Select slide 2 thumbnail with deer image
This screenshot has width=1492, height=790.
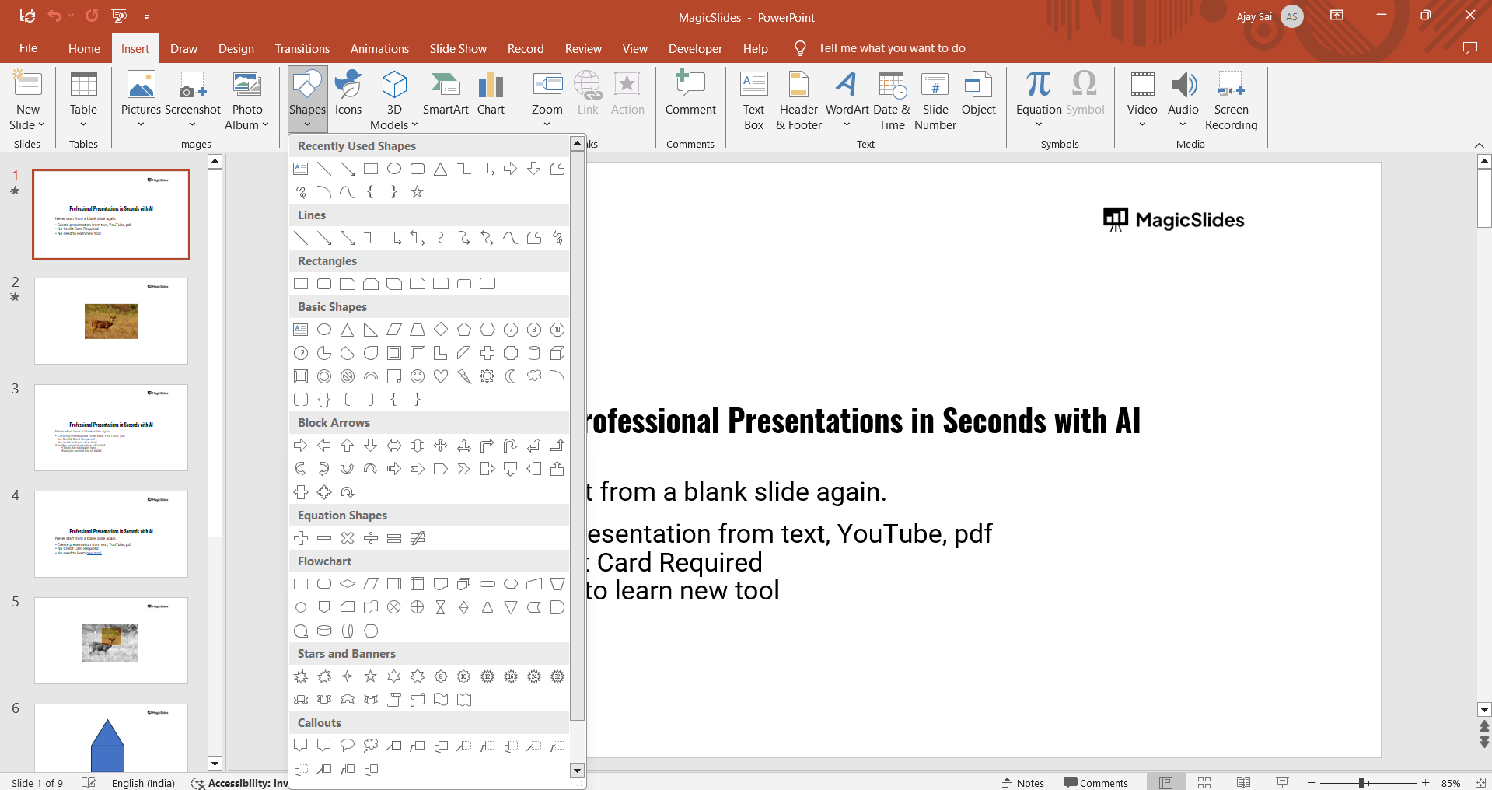click(x=111, y=321)
